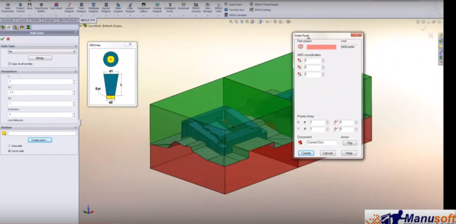Select the DisplayManager color ball tab icon
Screen dimensions: 456x224
point(22,27)
